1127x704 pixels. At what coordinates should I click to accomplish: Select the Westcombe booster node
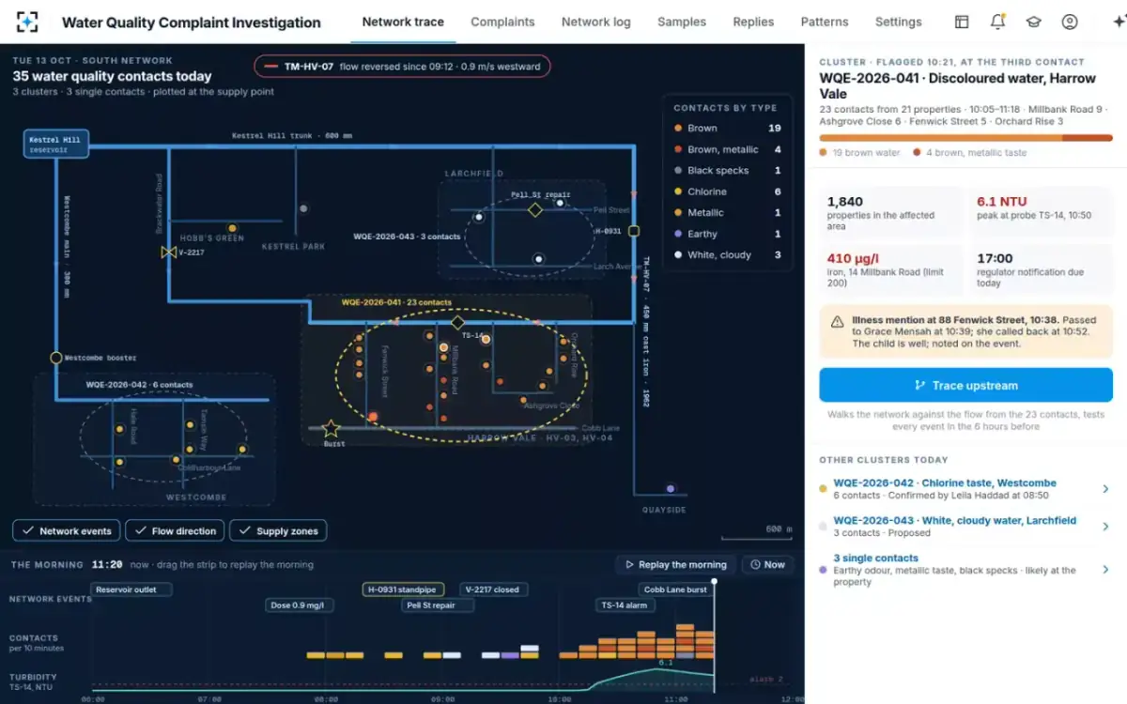(x=56, y=358)
